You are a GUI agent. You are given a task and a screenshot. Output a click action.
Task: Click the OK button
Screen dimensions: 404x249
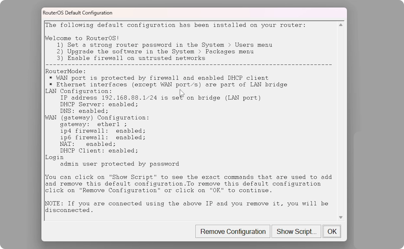coord(331,231)
